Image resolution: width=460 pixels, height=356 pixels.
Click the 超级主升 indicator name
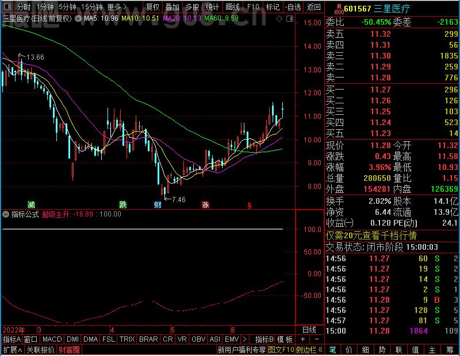pyautogui.click(x=55, y=214)
